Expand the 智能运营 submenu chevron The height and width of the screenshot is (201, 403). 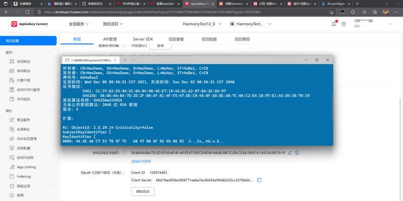coord(50,186)
